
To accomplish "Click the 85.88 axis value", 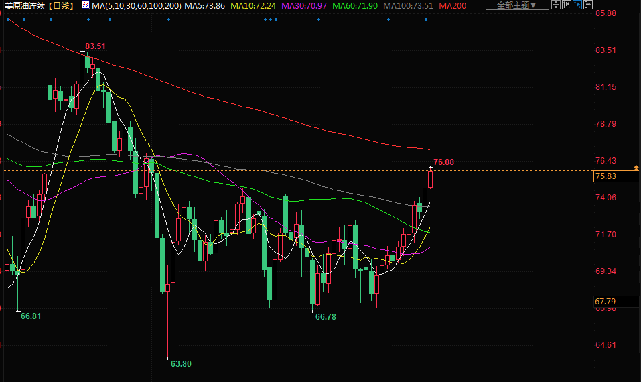I will (x=606, y=13).
